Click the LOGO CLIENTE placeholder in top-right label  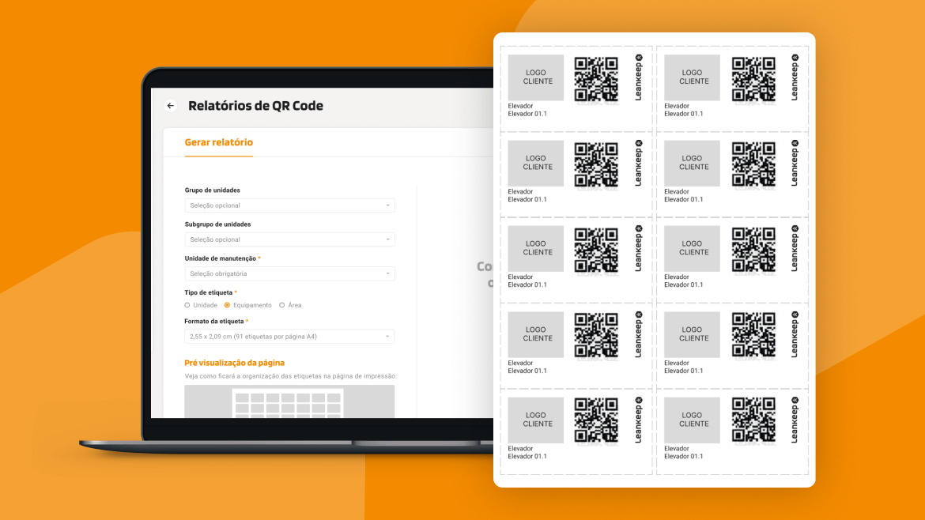pos(692,77)
